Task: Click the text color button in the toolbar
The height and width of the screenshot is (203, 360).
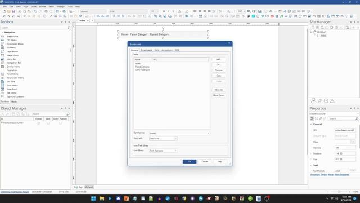Action: coord(180,11)
